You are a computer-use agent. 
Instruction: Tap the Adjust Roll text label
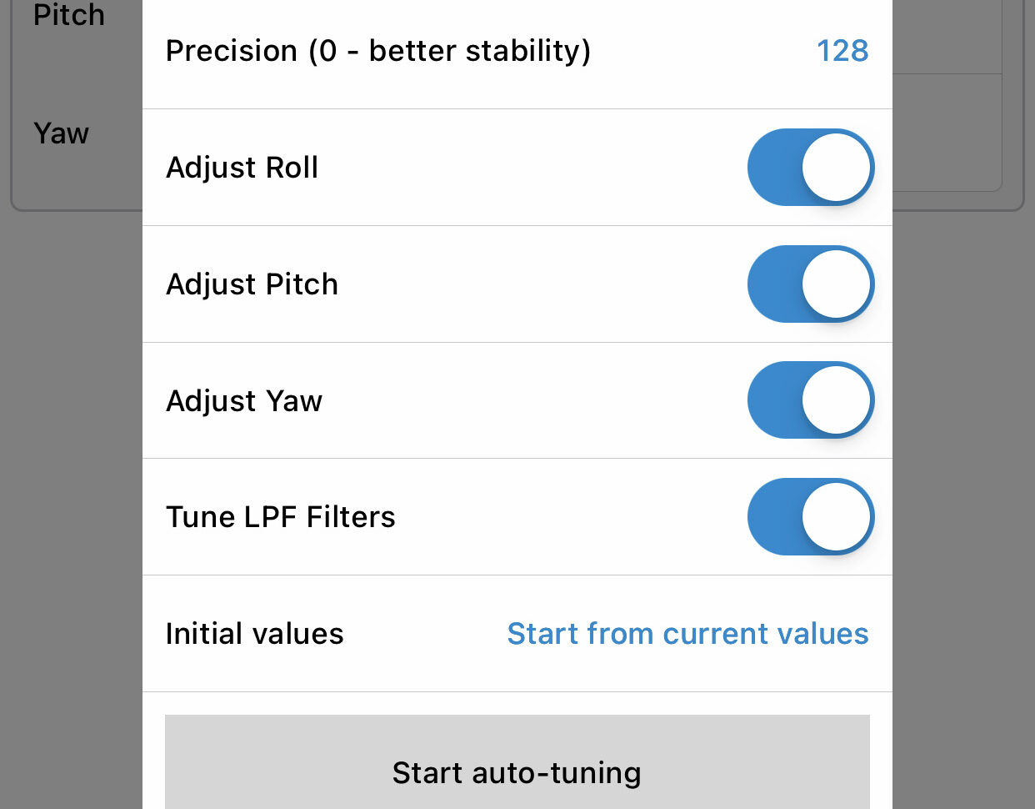click(242, 168)
